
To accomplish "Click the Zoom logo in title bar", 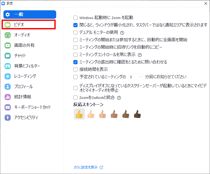I will click(3, 3).
